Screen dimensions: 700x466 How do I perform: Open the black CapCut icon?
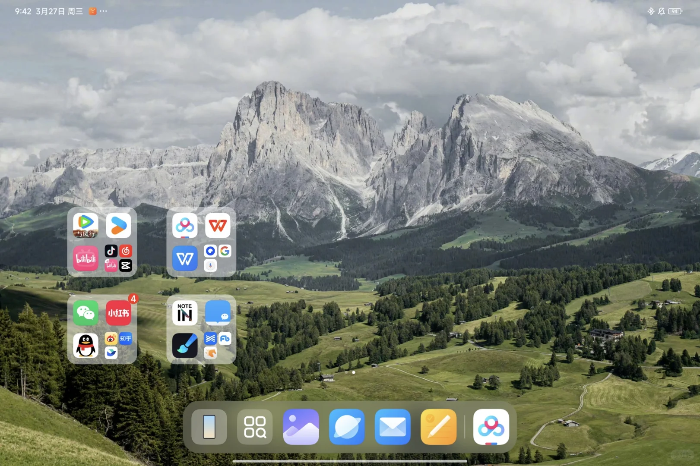click(x=126, y=266)
